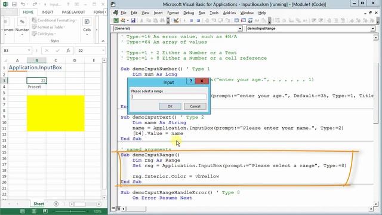Click the help question mark in Input dialog
This screenshot has width=382, height=215.
pyautogui.click(x=191, y=81)
